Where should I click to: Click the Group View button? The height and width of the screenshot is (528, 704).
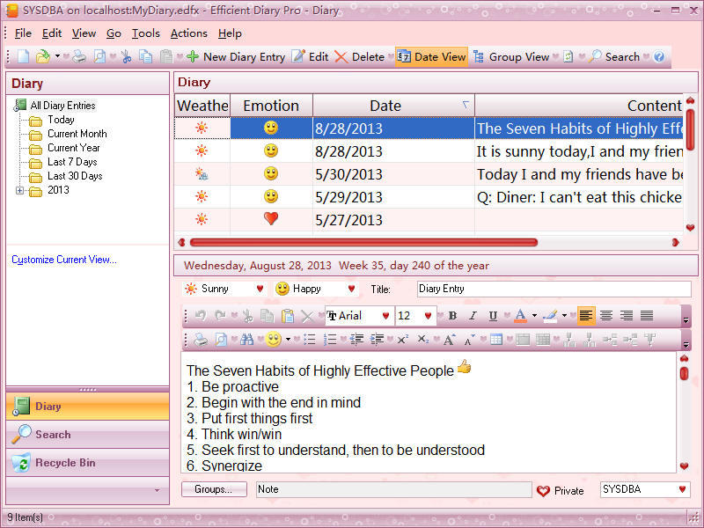[511, 56]
